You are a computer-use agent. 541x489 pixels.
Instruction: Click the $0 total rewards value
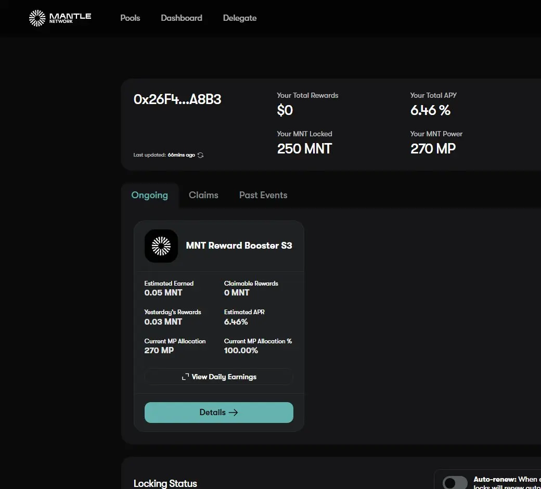coord(285,110)
